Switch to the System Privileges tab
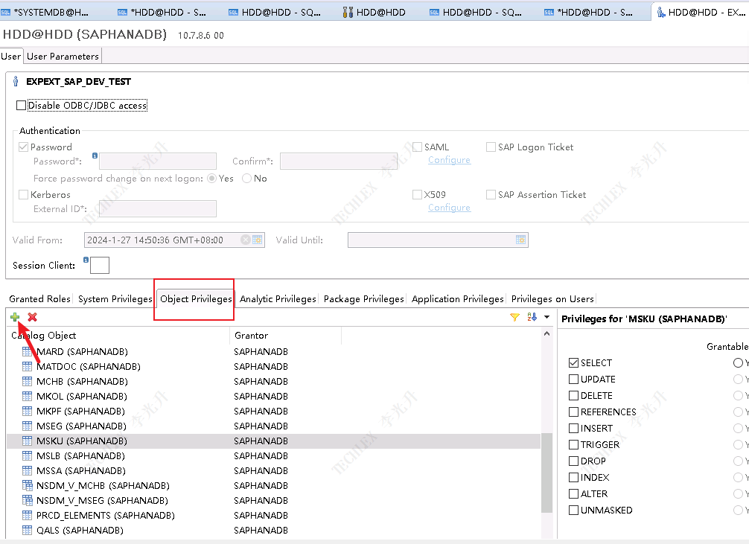 (x=115, y=299)
